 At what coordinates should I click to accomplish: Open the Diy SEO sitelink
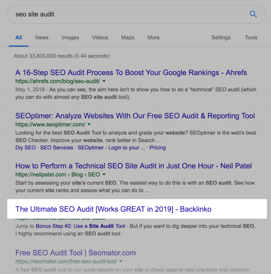[25, 148]
